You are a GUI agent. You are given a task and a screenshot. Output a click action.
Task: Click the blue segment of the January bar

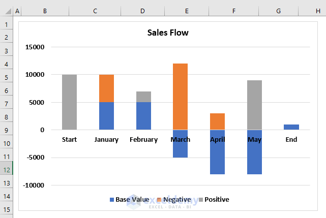(106, 116)
